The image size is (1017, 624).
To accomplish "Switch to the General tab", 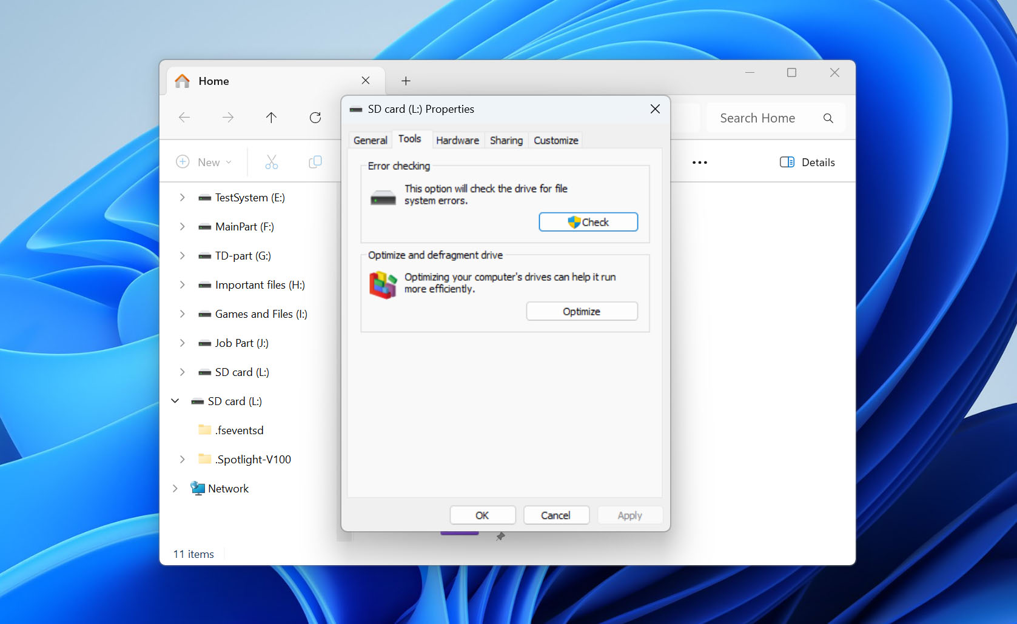I will [370, 140].
